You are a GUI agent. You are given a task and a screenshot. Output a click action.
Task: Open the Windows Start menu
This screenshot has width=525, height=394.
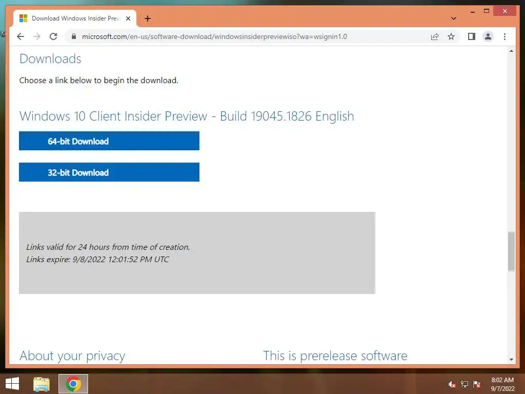[12, 384]
